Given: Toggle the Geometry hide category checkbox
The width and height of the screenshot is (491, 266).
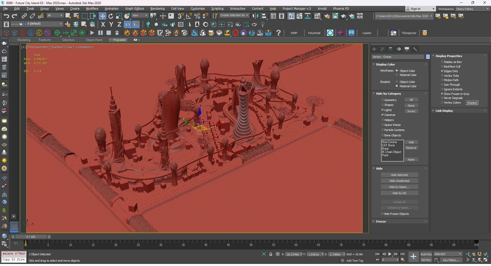Looking at the screenshot, I should [x=383, y=100].
